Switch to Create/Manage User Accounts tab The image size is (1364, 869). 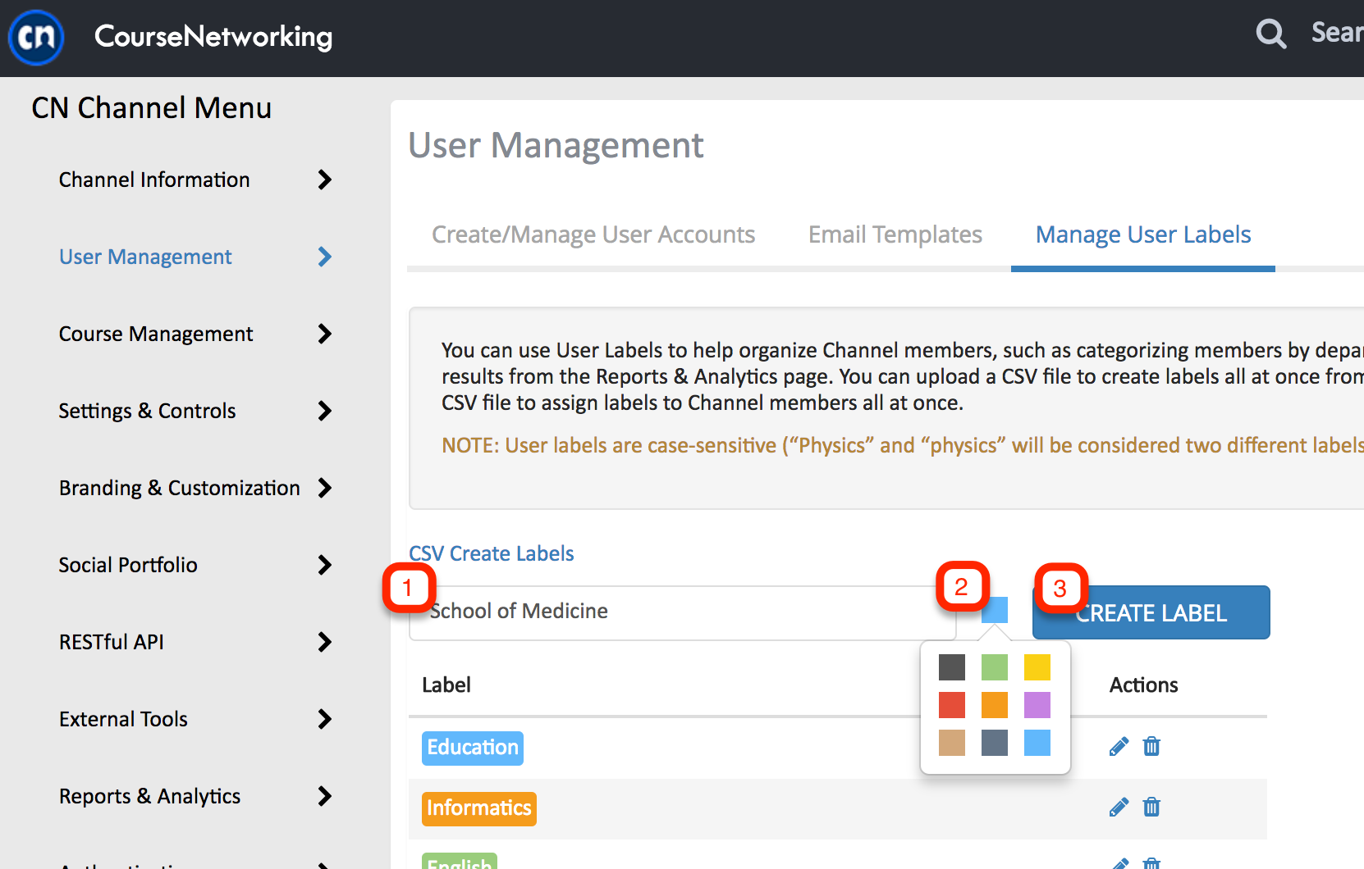pos(593,234)
